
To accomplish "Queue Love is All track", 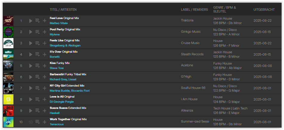I will click(38, 99).
